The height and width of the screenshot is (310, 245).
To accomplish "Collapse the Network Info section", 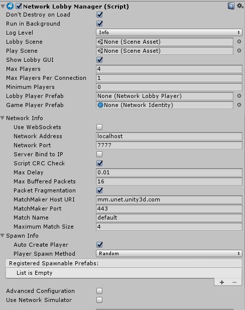I will [3, 118].
